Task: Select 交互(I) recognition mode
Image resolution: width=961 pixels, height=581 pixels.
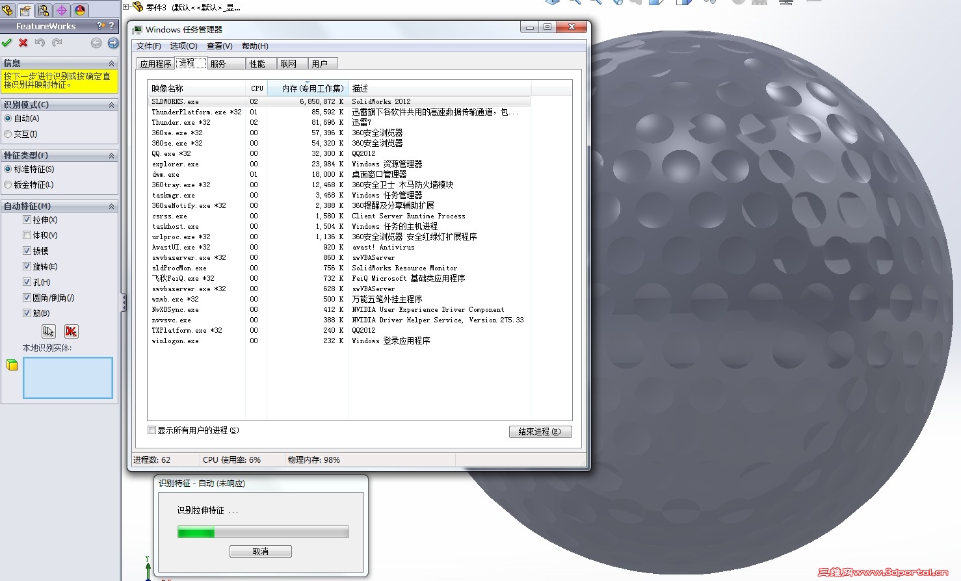Action: point(8,134)
